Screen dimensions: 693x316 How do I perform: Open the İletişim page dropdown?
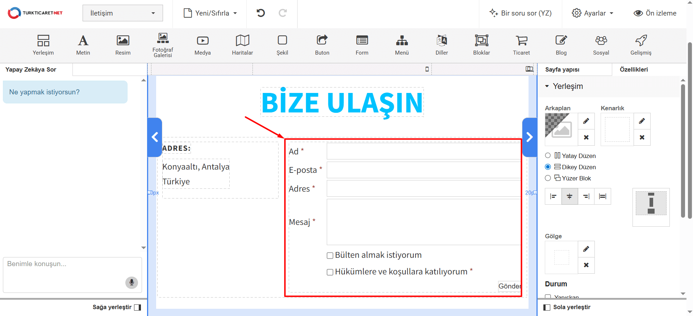[122, 13]
